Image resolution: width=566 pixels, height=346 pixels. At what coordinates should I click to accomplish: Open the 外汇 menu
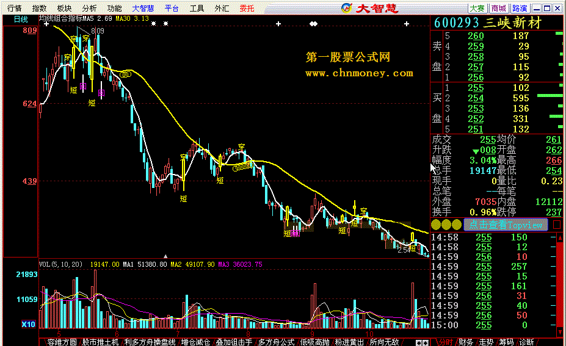[x=222, y=8]
